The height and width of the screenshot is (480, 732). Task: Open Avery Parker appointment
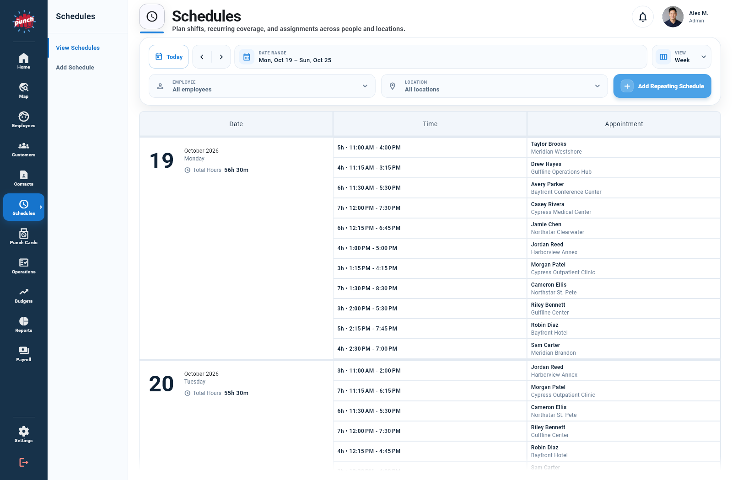point(624,188)
